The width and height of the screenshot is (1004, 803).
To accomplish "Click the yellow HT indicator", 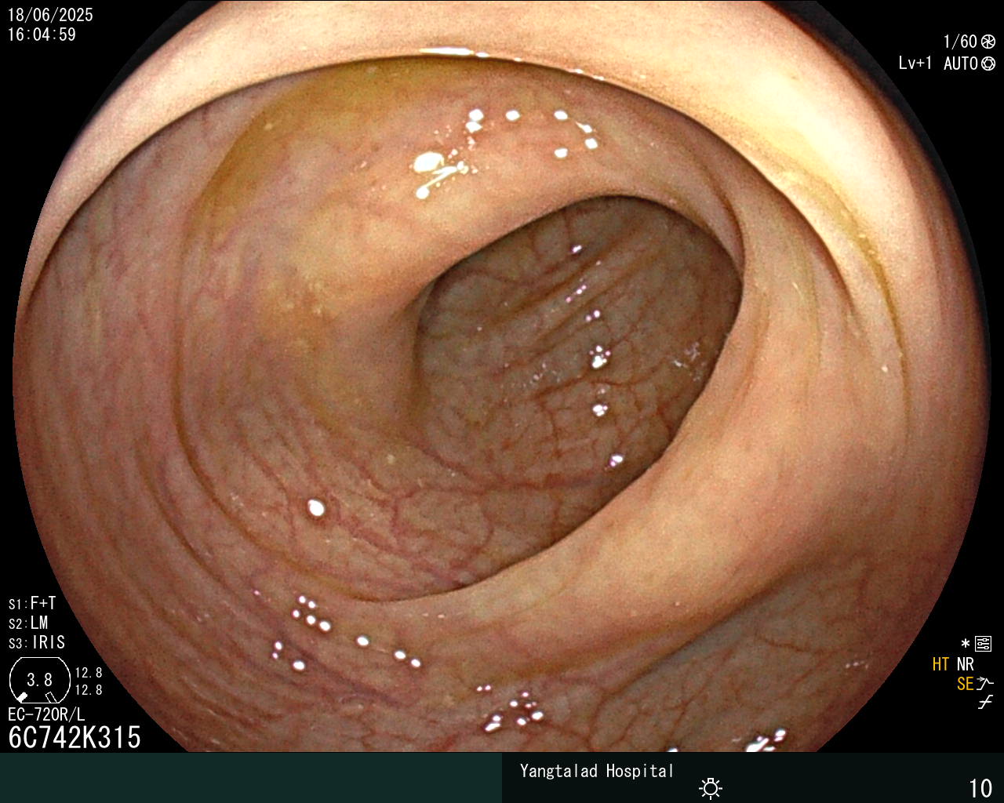I will 940,664.
